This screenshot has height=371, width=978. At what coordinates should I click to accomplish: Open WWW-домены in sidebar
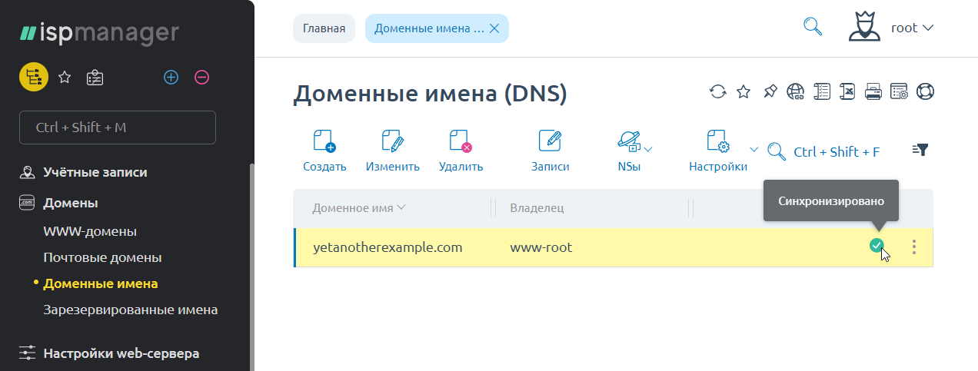click(x=90, y=231)
